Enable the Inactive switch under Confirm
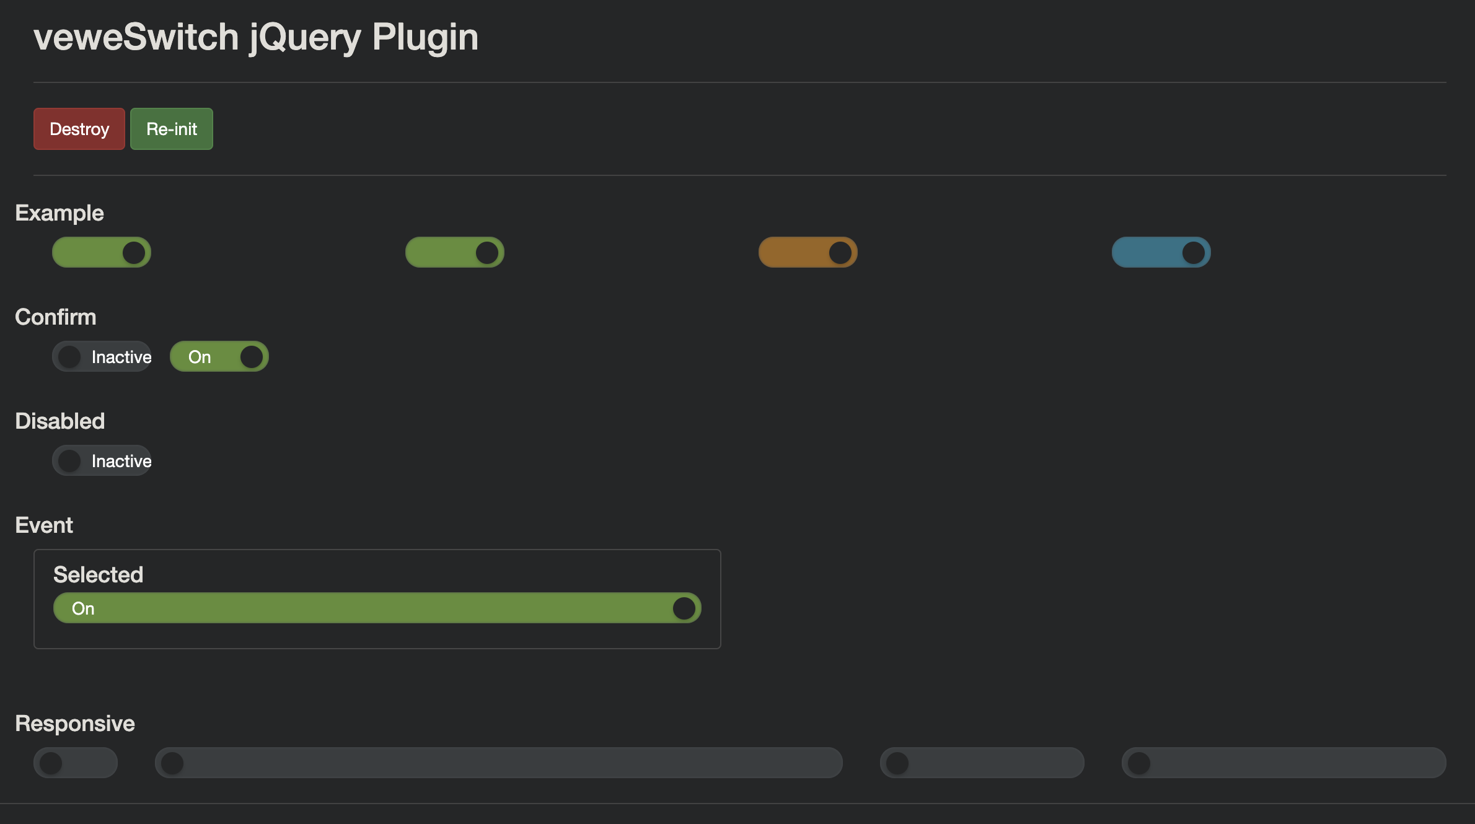 [x=102, y=356]
